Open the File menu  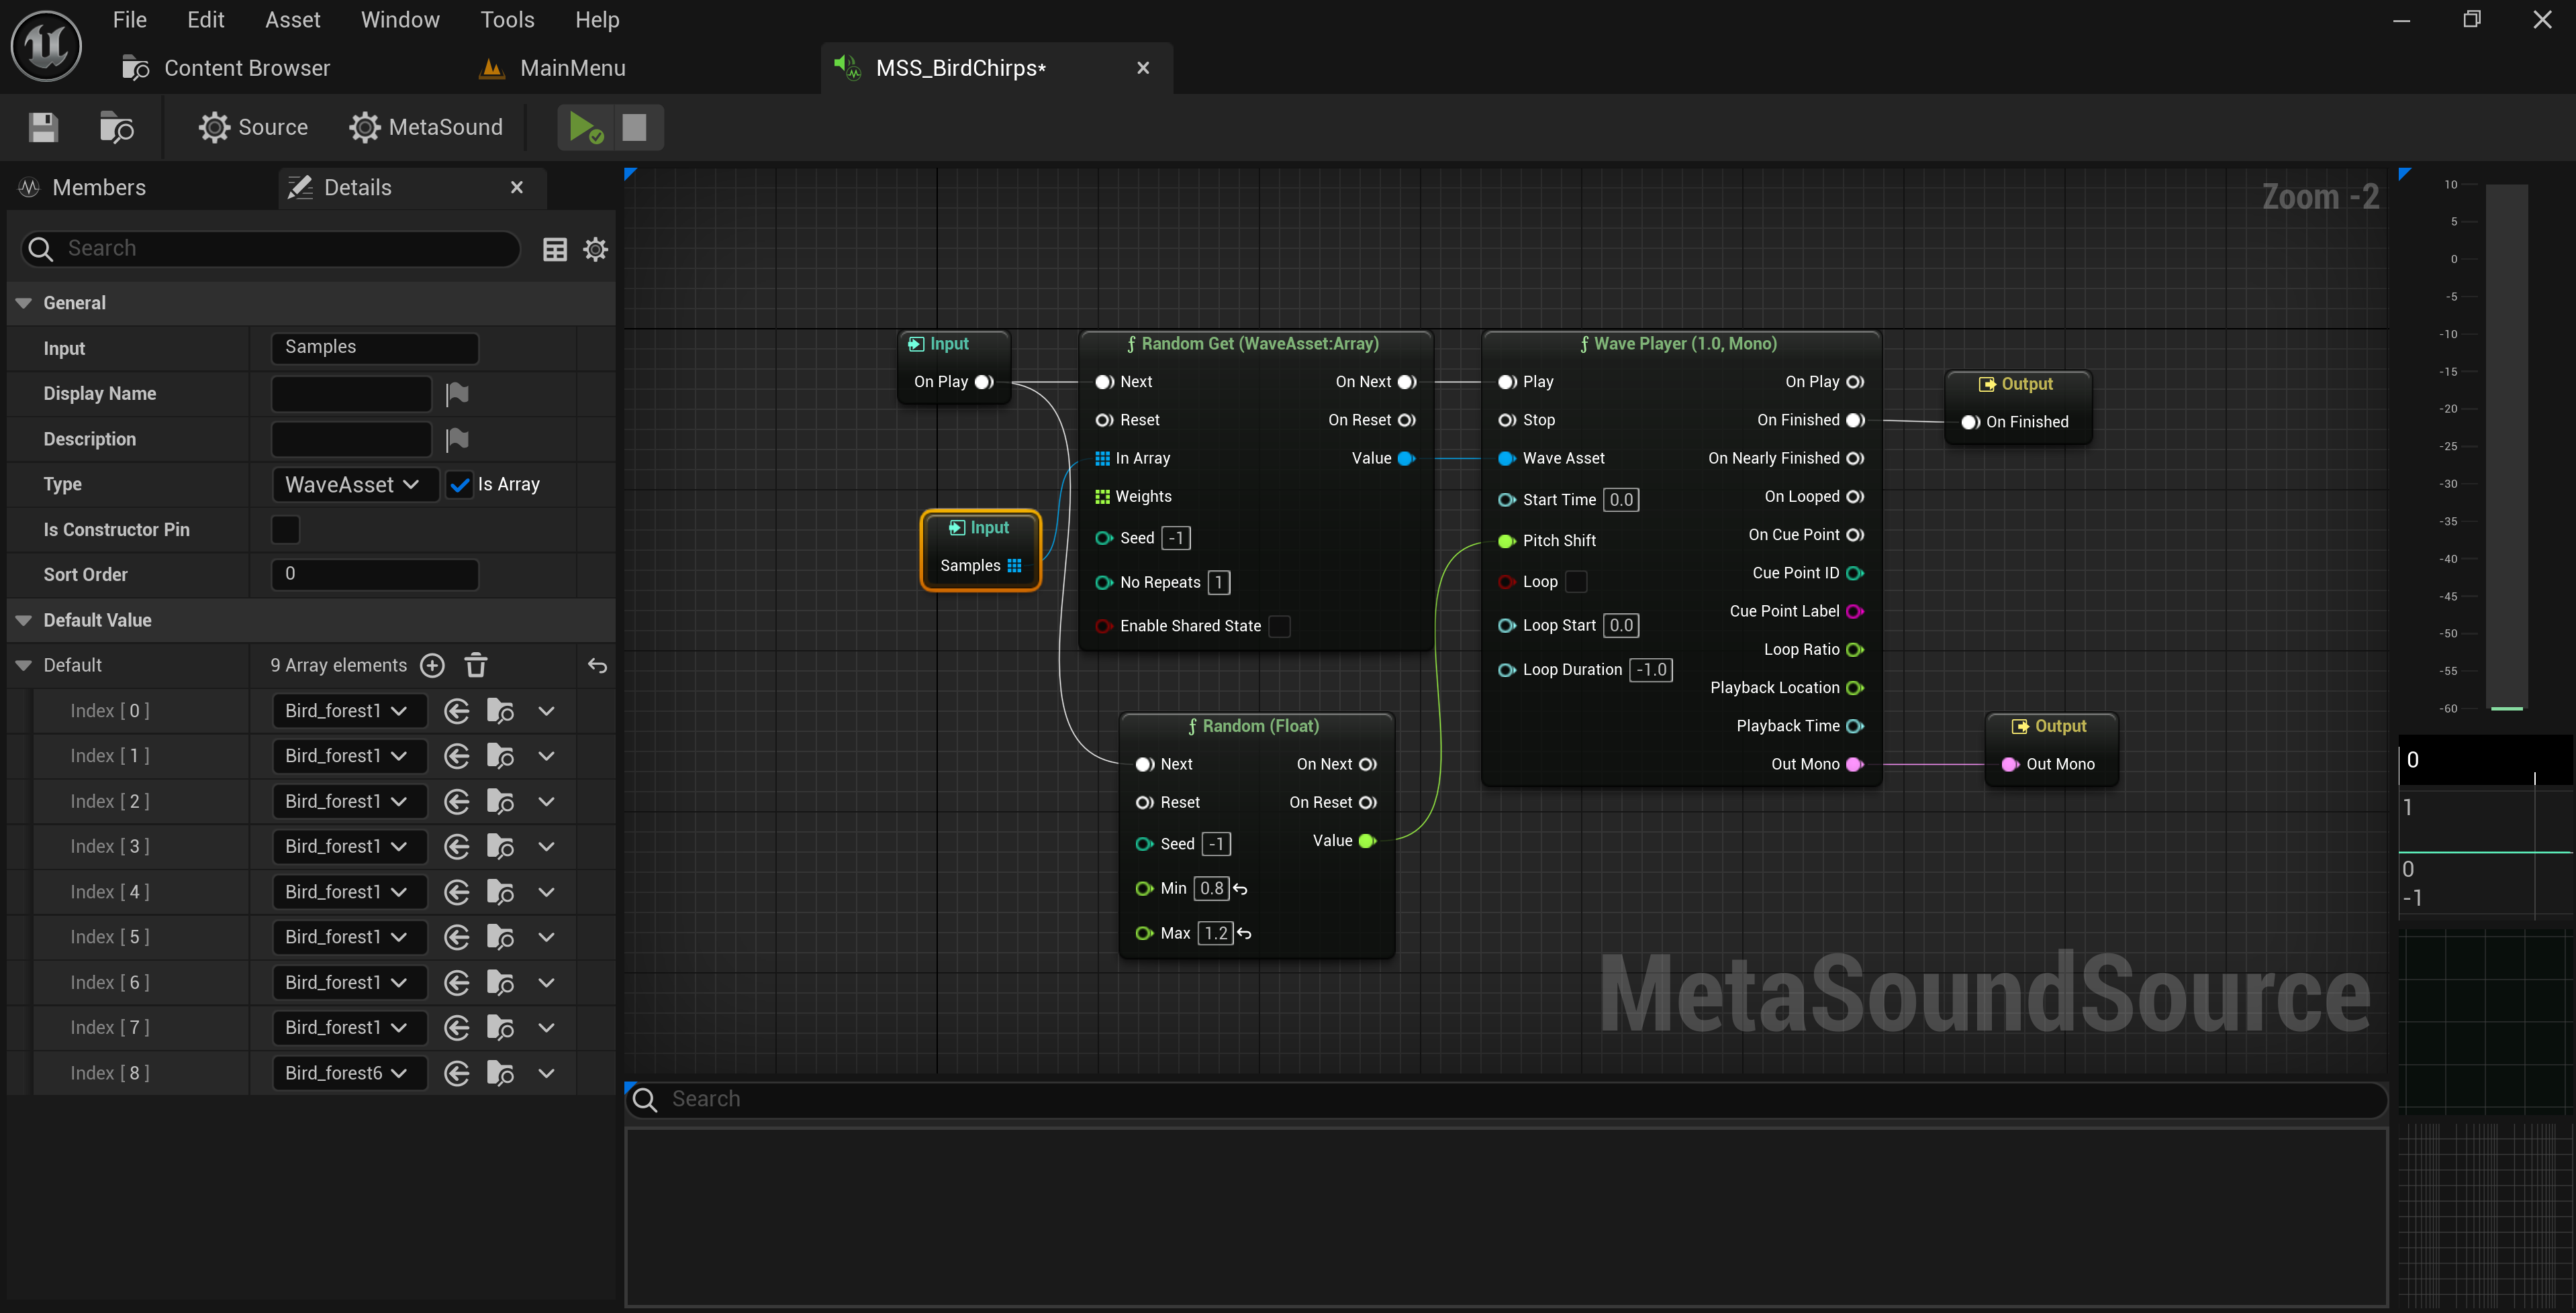tap(130, 20)
